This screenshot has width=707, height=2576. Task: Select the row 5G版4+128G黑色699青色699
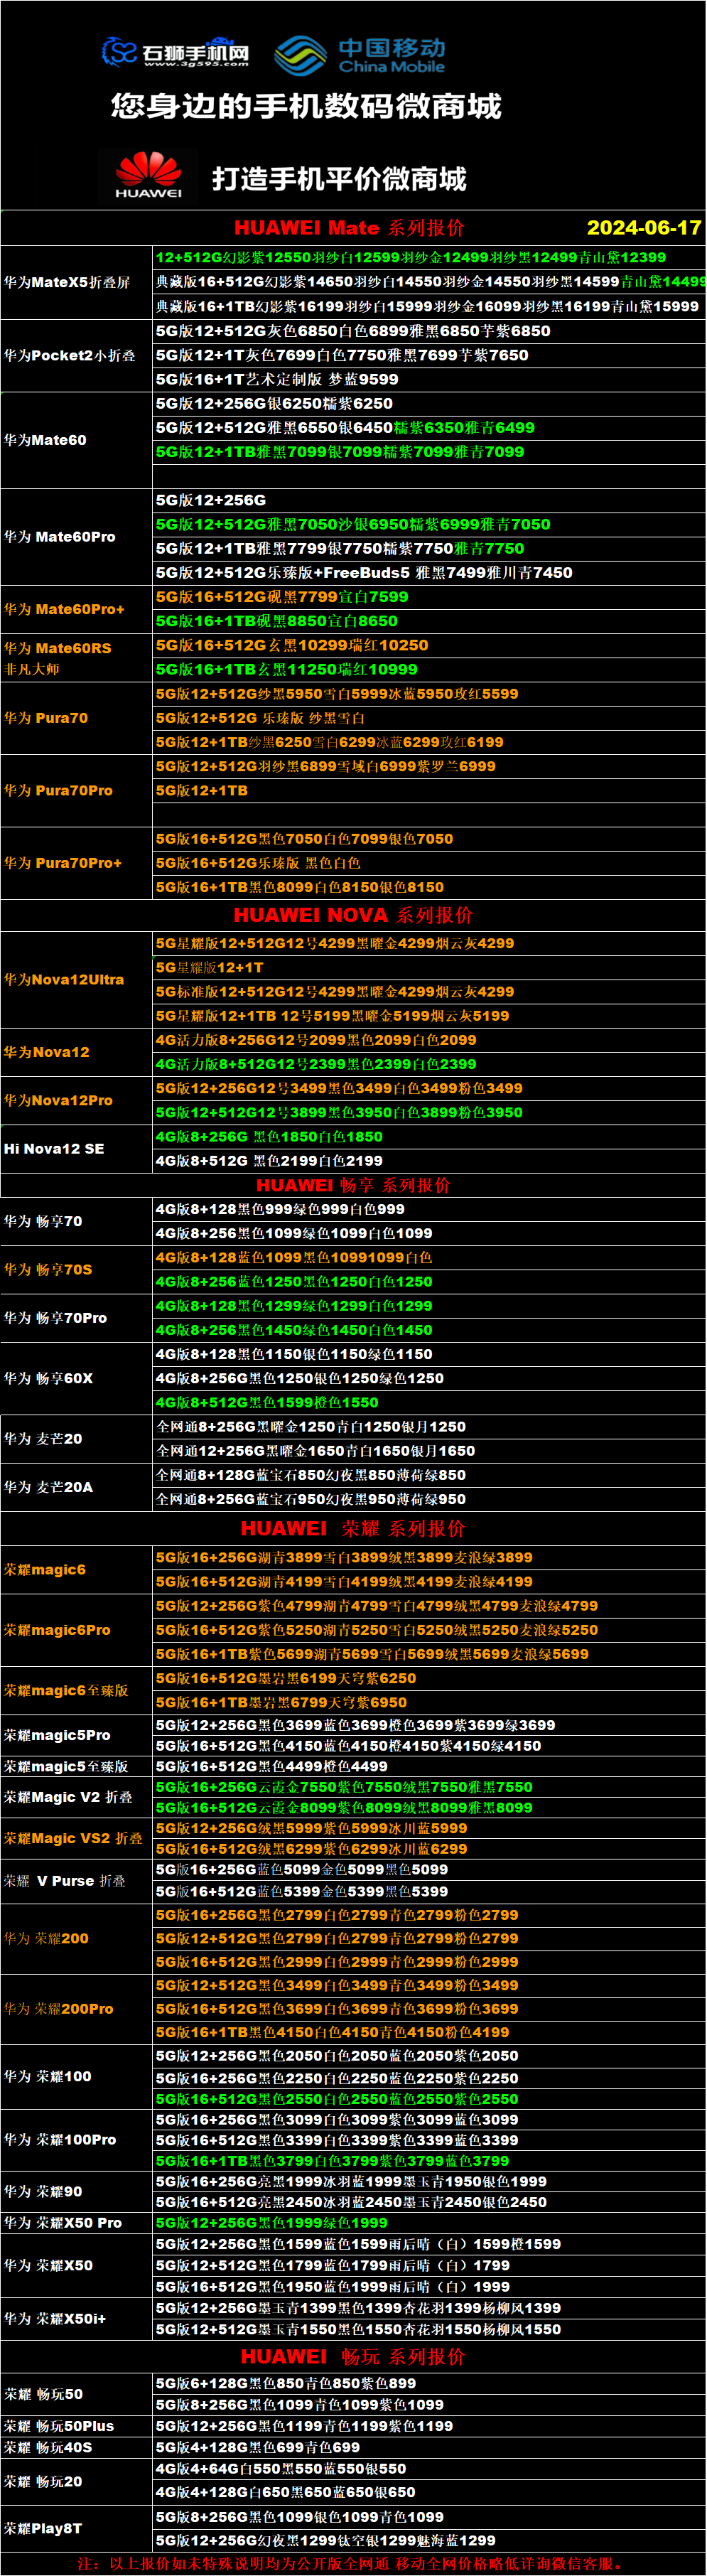click(x=430, y=2447)
